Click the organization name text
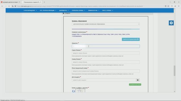Viewport: 181px width, 101px height. click(x=101, y=35)
